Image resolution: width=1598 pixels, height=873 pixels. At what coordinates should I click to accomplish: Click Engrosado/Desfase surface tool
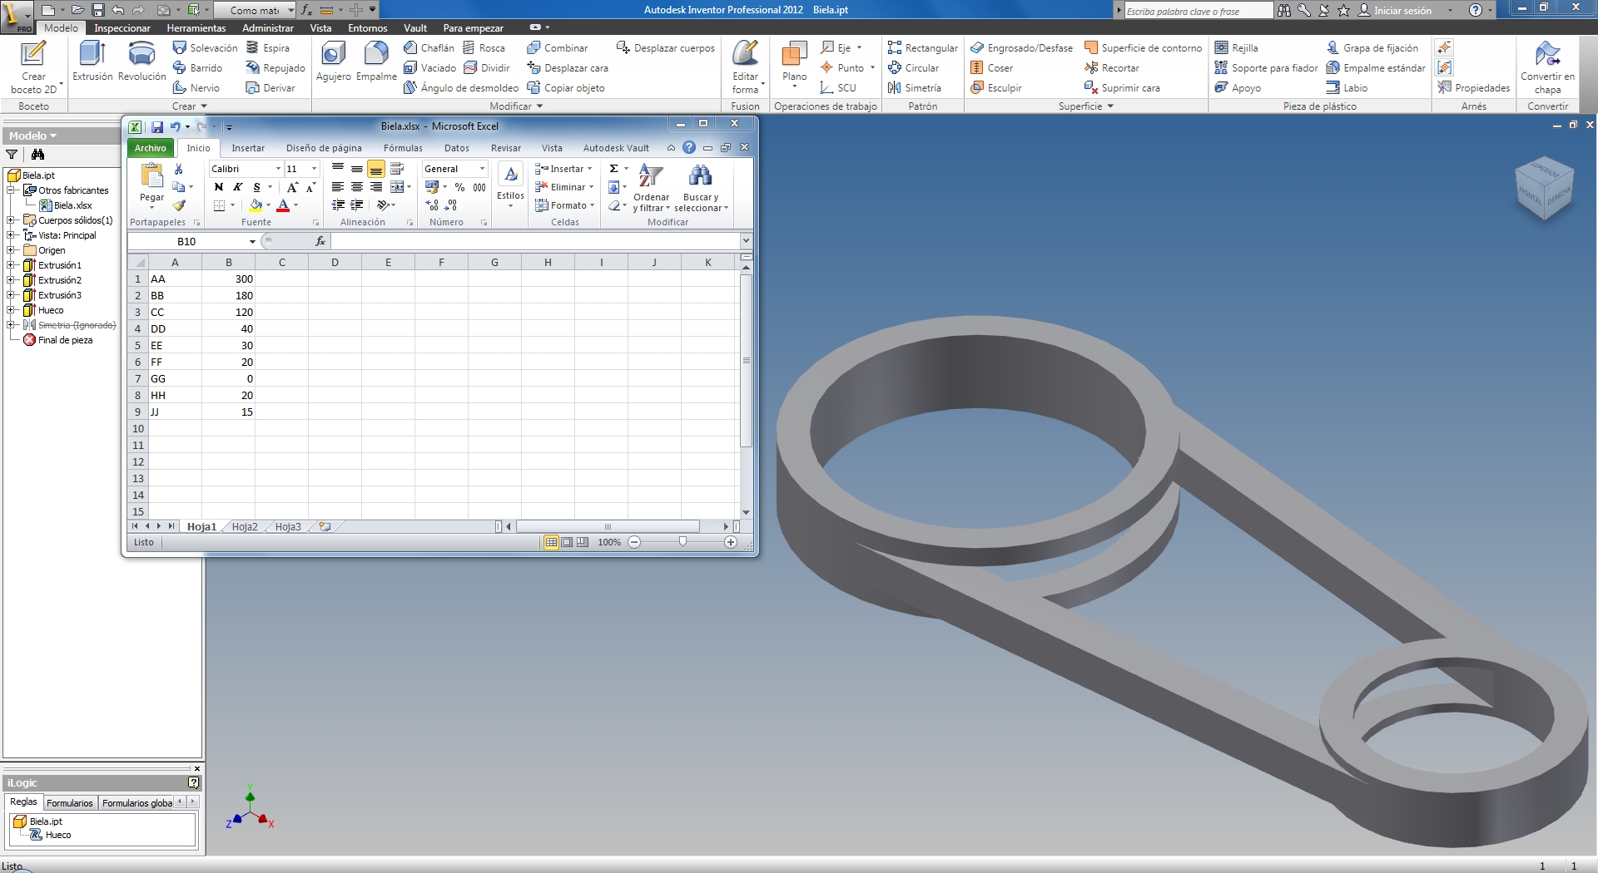pyautogui.click(x=1021, y=48)
